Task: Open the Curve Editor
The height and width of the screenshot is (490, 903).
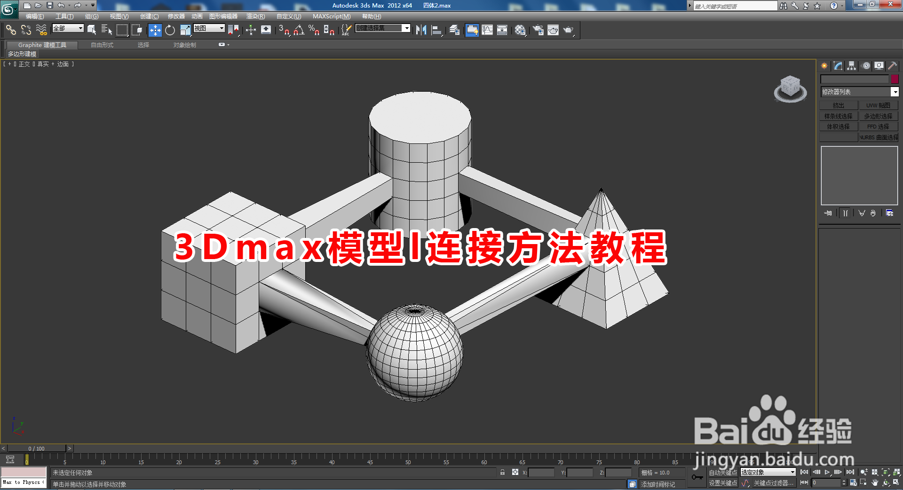Action: [x=487, y=30]
